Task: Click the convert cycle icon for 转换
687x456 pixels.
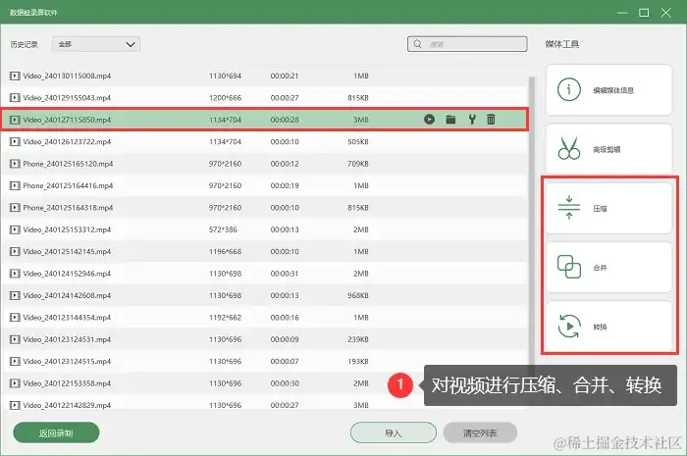Action: coord(569,327)
